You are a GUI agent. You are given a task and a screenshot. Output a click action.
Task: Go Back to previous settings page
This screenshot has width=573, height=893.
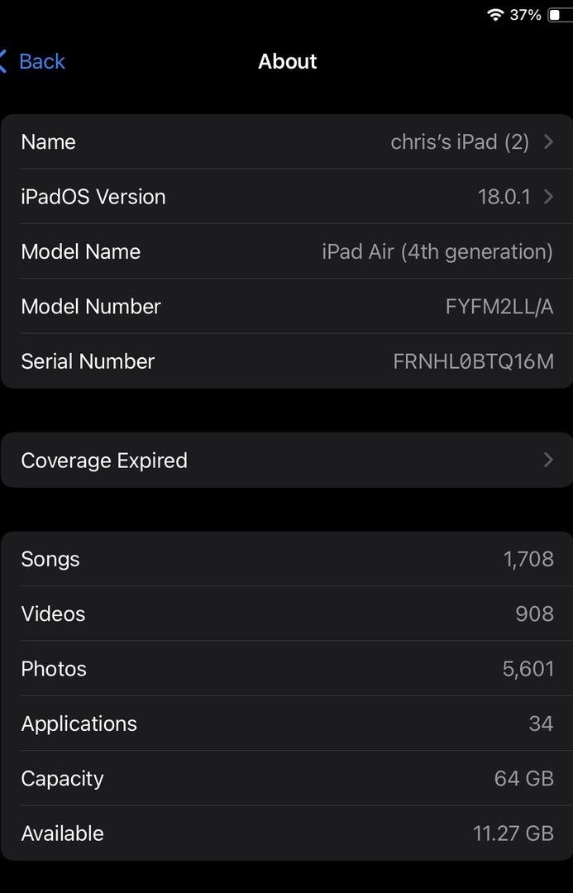click(x=41, y=61)
